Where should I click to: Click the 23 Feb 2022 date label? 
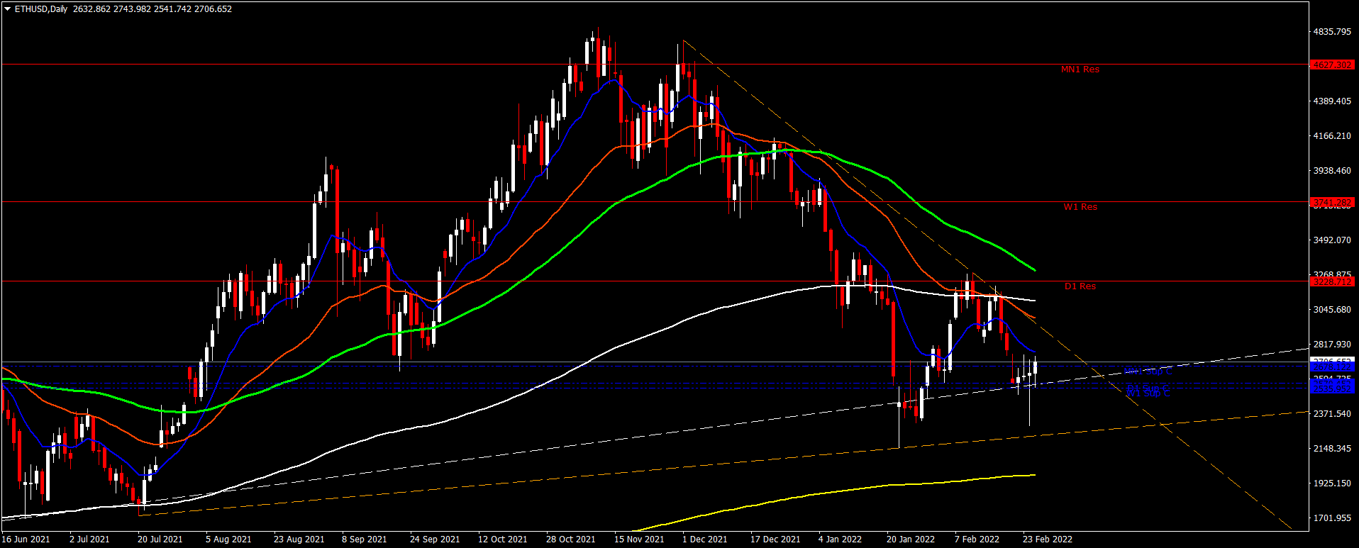(1047, 539)
